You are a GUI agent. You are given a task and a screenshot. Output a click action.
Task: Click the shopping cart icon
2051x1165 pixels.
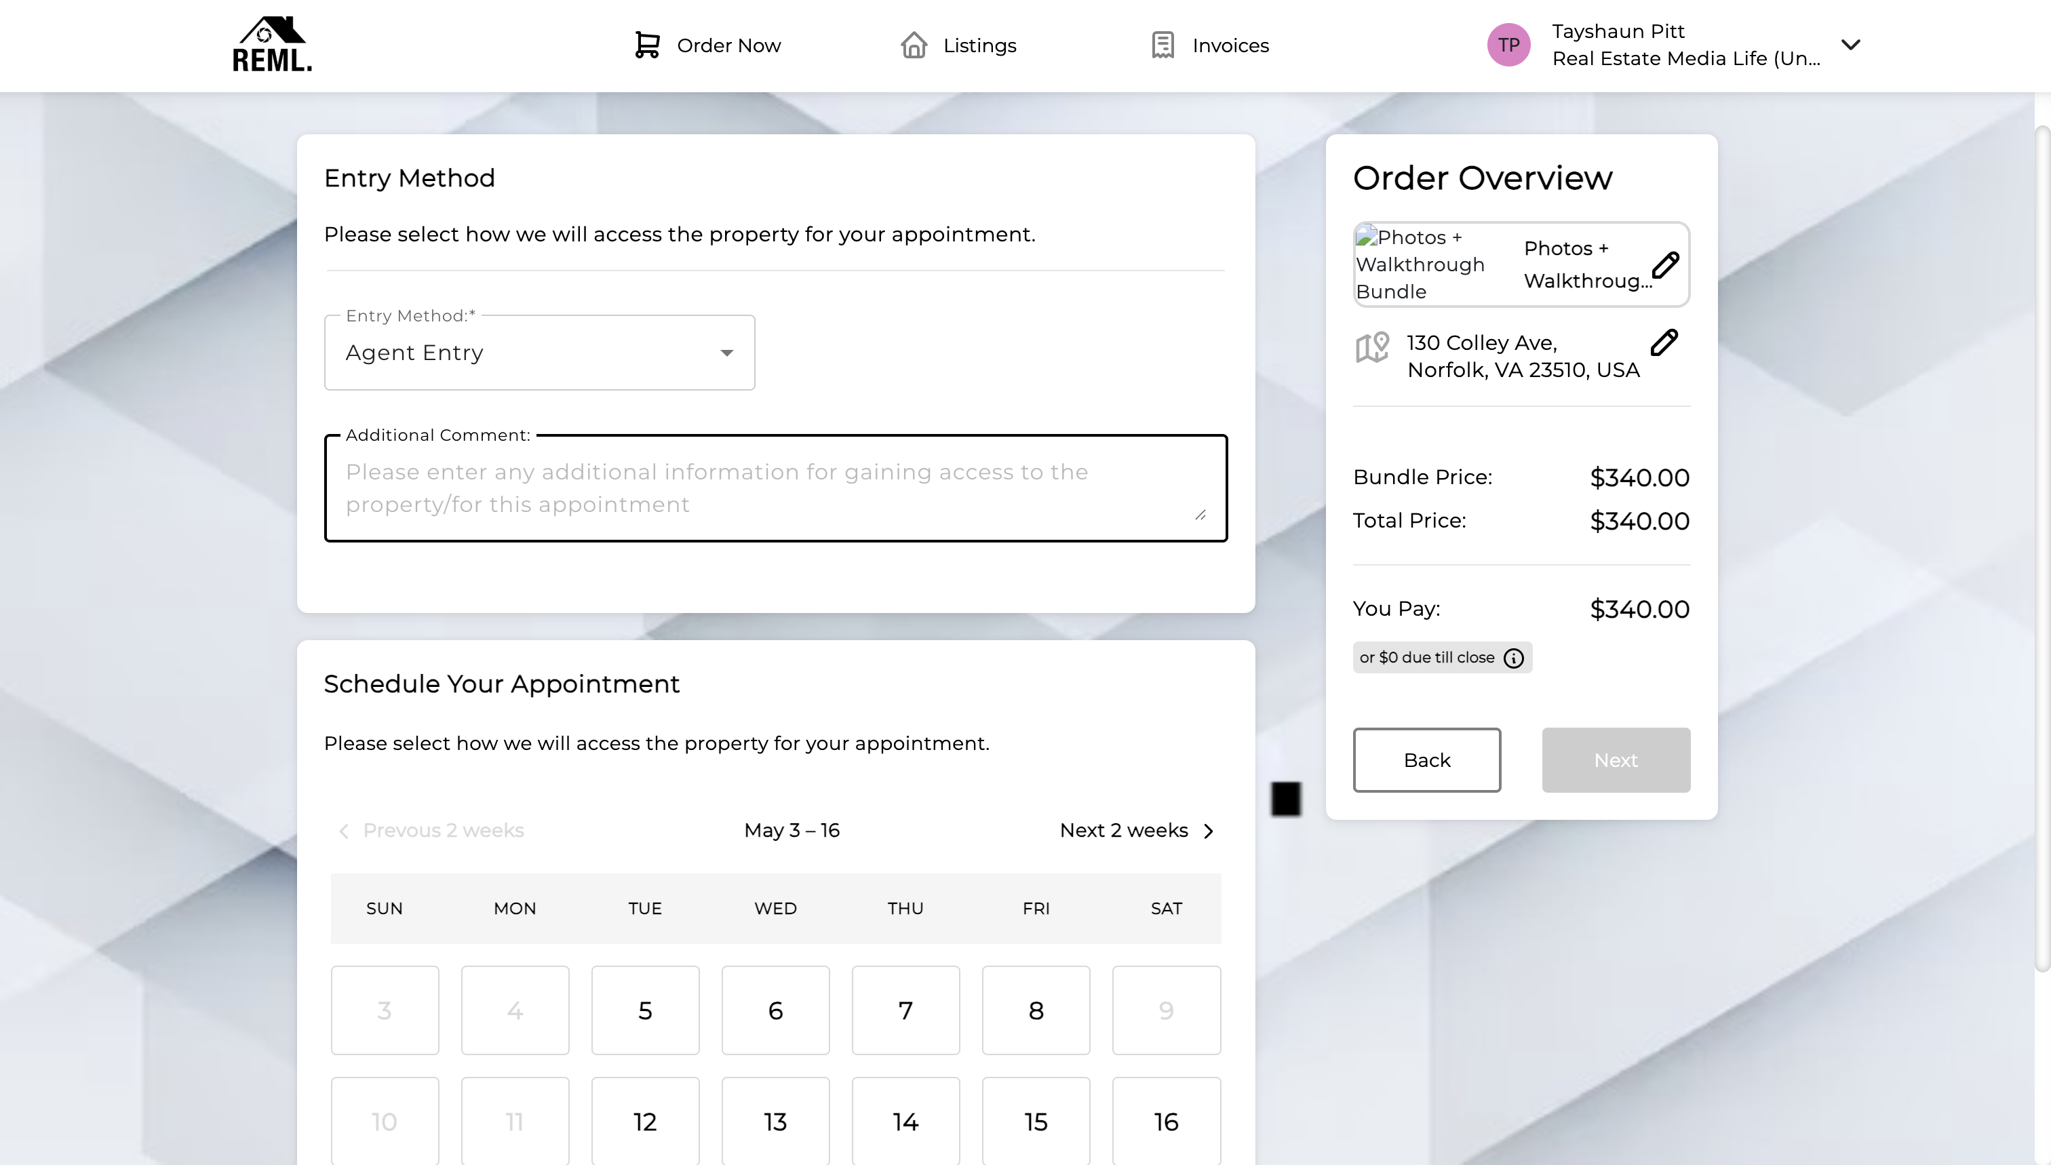click(646, 45)
